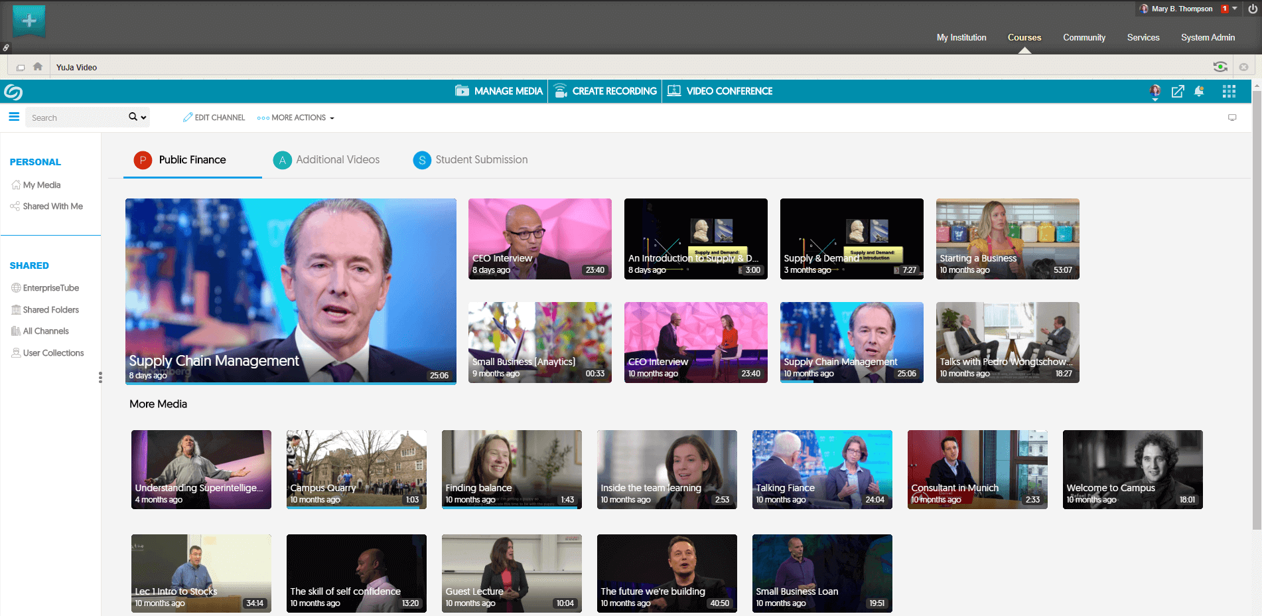
Task: Open the Shared Folders link
Action: (50, 309)
